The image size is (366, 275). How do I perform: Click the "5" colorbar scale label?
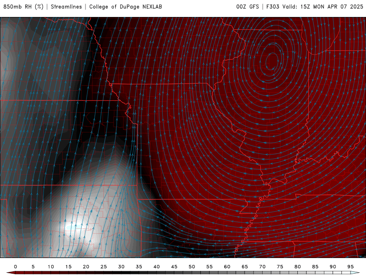tap(33, 267)
